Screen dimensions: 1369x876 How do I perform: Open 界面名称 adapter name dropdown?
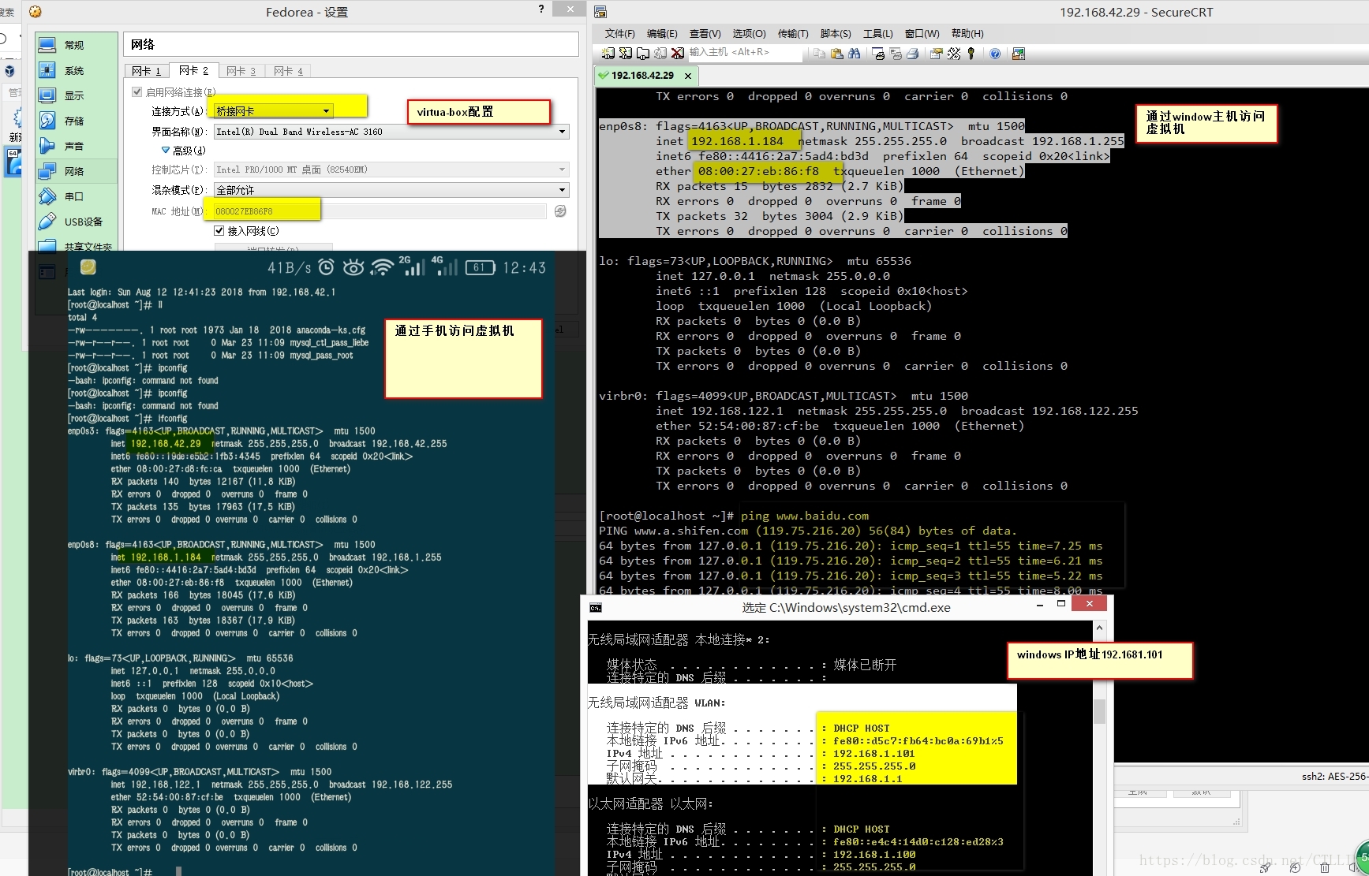tap(391, 132)
